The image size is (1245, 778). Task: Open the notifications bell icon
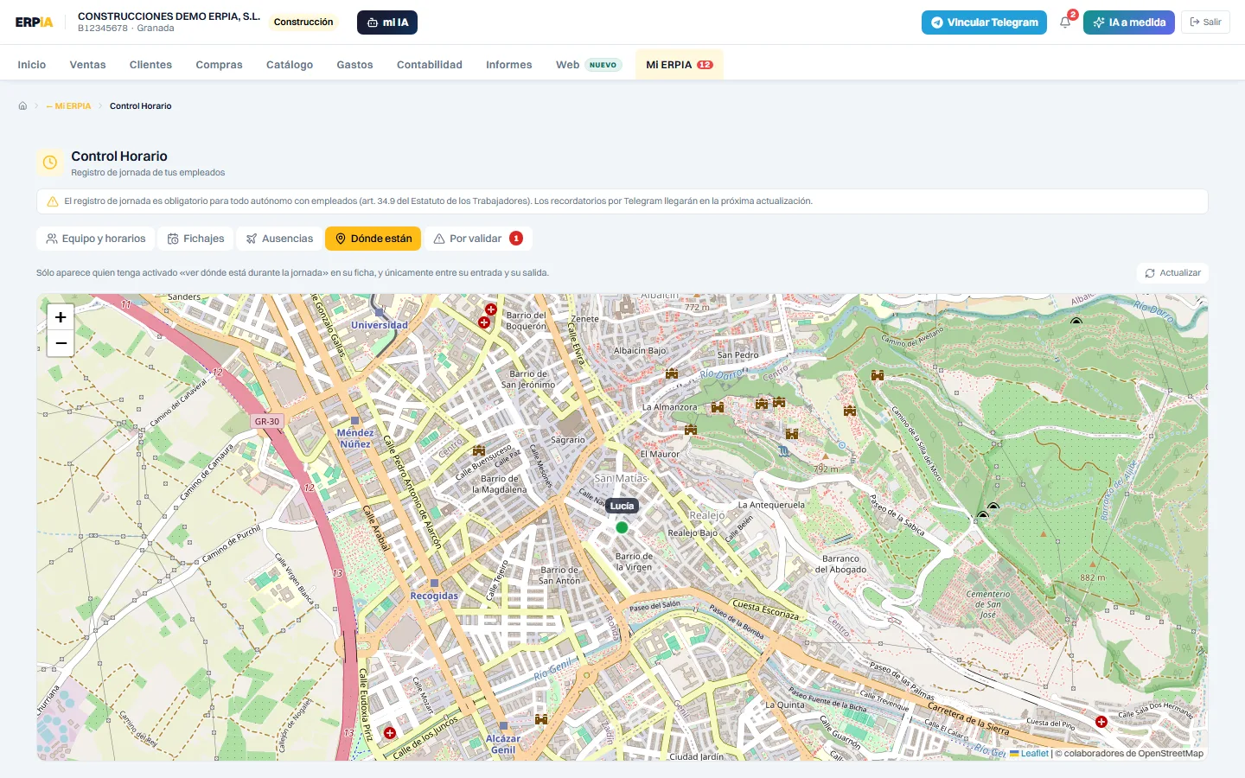(1065, 22)
